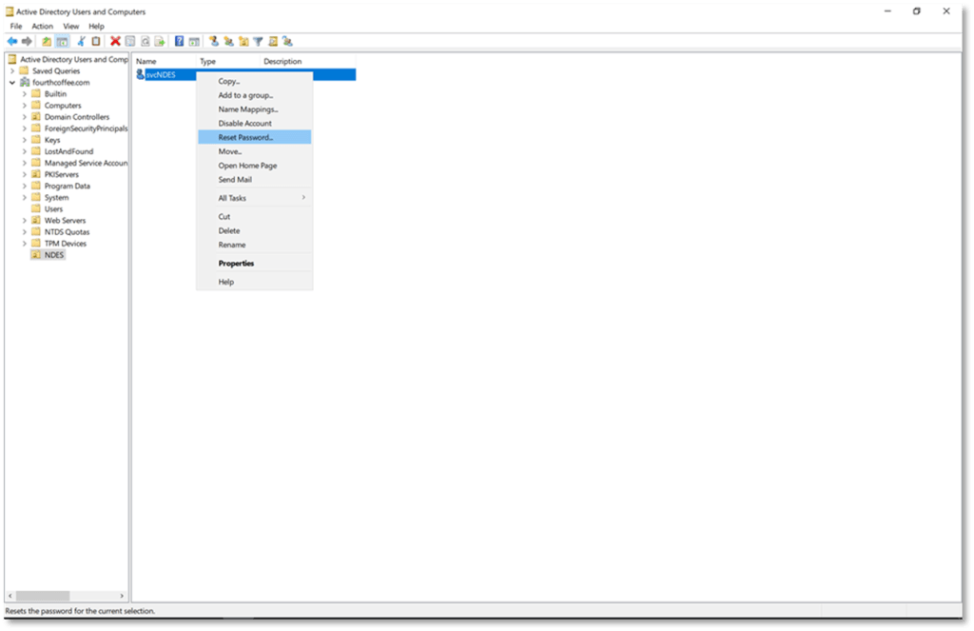Choose Reset Password from context menu
Viewport: 974px width, 631px height.
coord(245,137)
